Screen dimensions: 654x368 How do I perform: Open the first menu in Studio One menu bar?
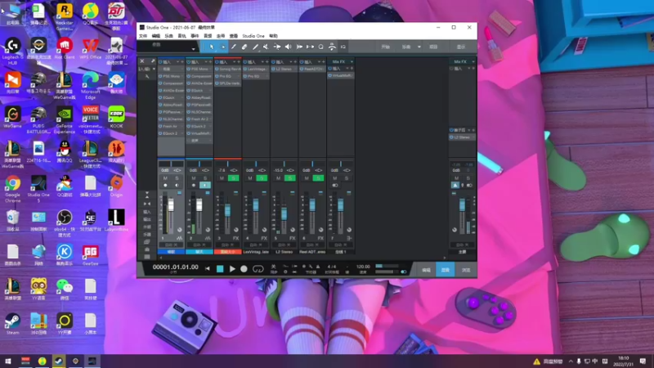point(143,36)
